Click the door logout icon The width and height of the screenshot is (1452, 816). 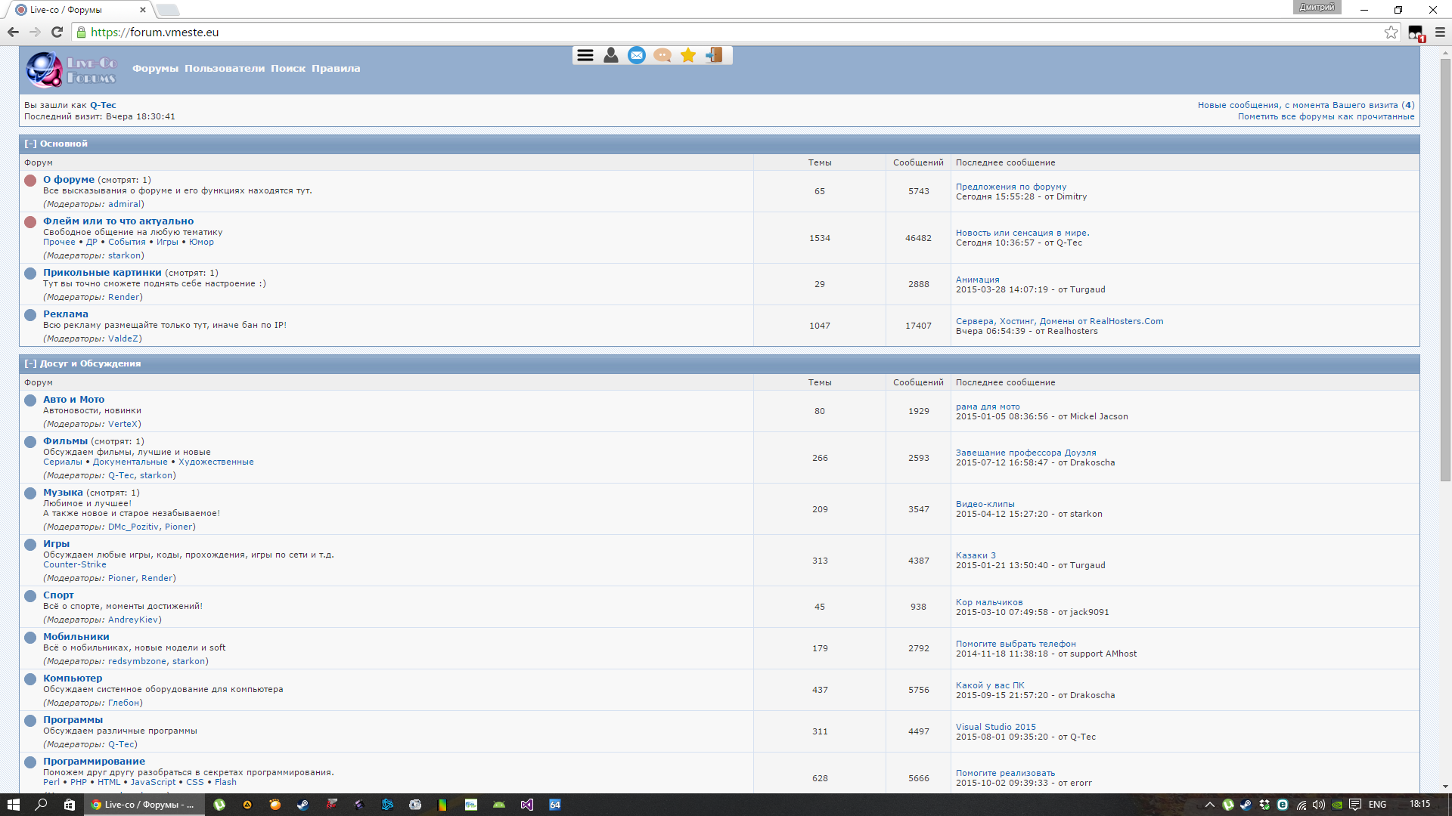tap(714, 55)
